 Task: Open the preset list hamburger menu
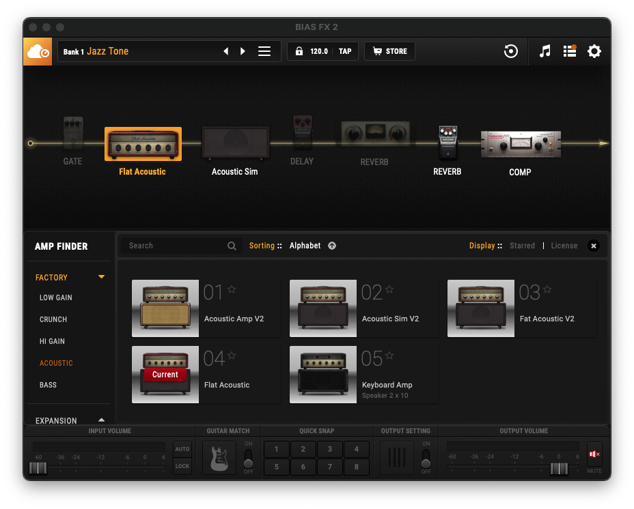pos(264,51)
